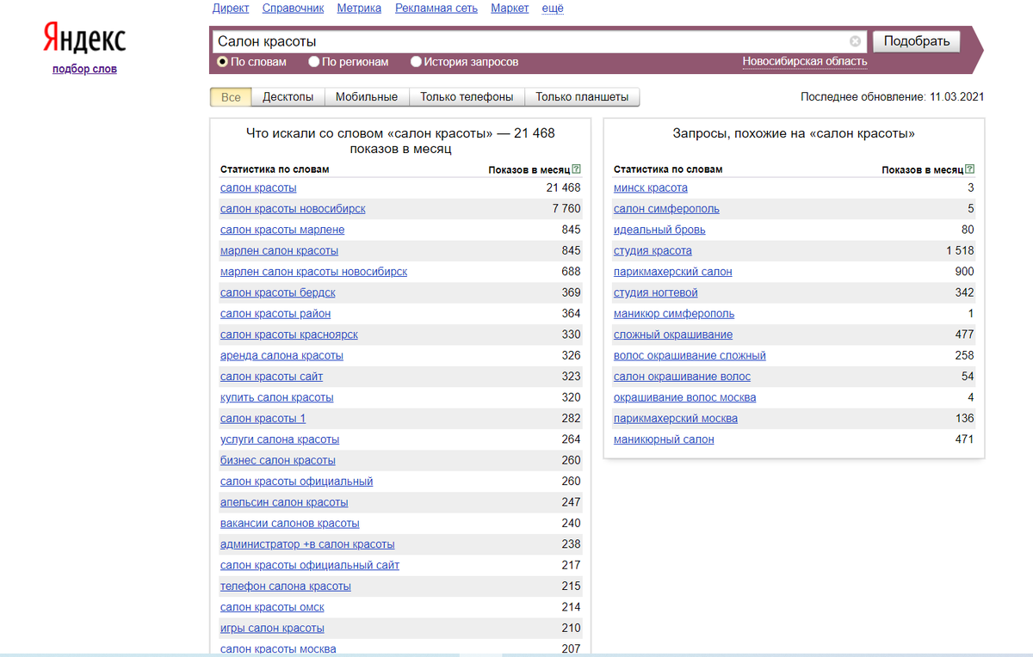Open 'салон окрашивание волос' query link
1033x657 pixels.
coord(682,377)
